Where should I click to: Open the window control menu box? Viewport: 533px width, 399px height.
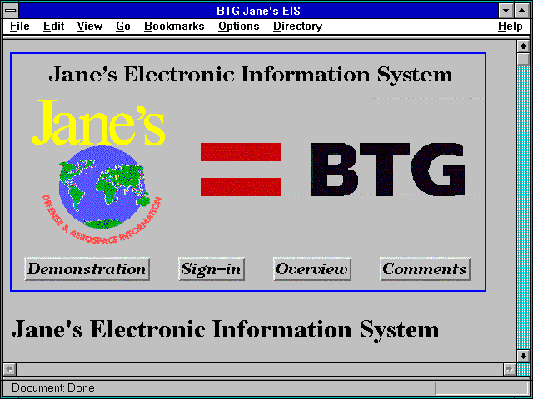coord(11,11)
